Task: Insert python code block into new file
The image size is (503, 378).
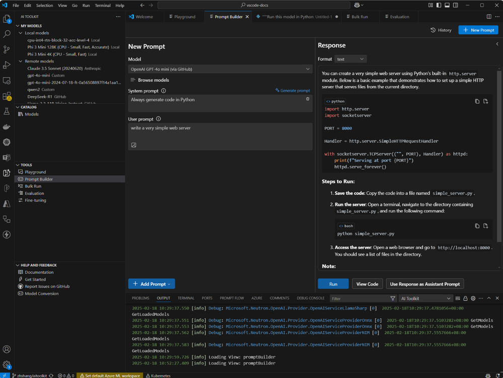Action: click(x=486, y=101)
